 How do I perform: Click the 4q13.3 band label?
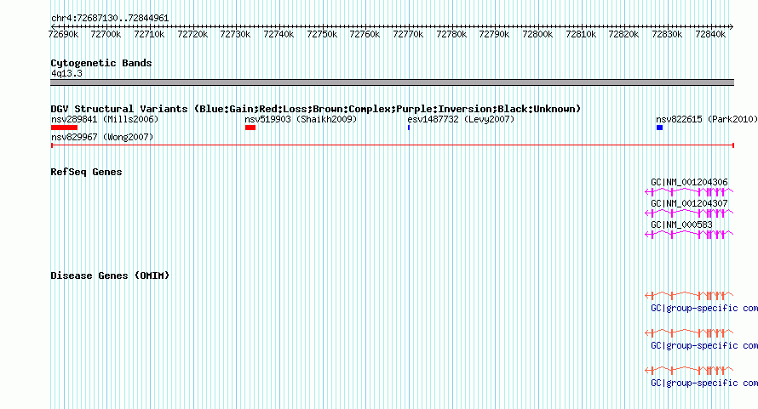click(66, 73)
